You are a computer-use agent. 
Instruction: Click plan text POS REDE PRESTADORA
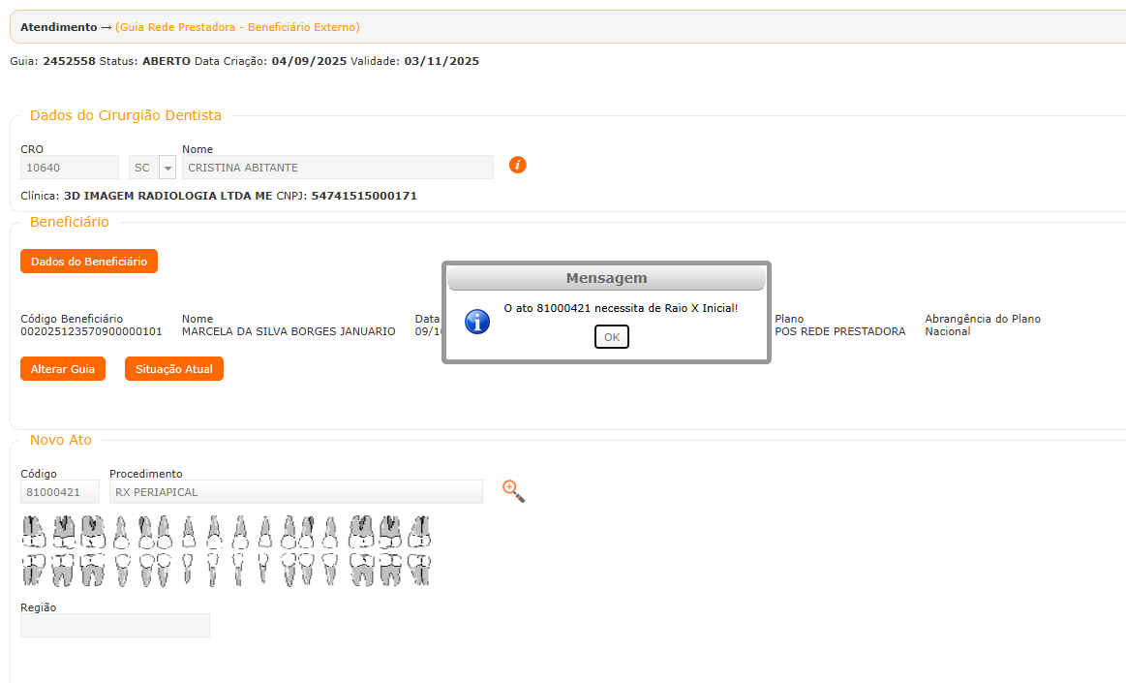coord(840,331)
